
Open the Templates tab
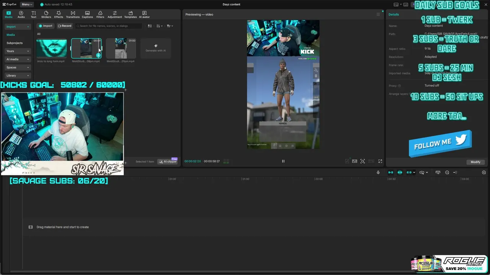[x=131, y=15]
